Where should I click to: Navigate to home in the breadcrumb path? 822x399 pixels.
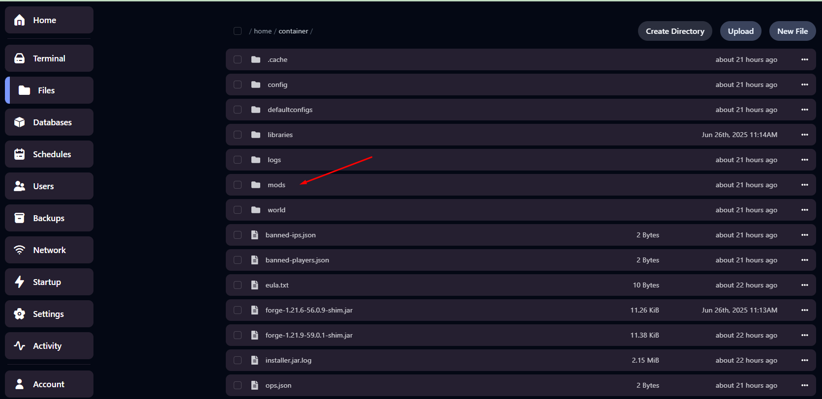(x=263, y=31)
